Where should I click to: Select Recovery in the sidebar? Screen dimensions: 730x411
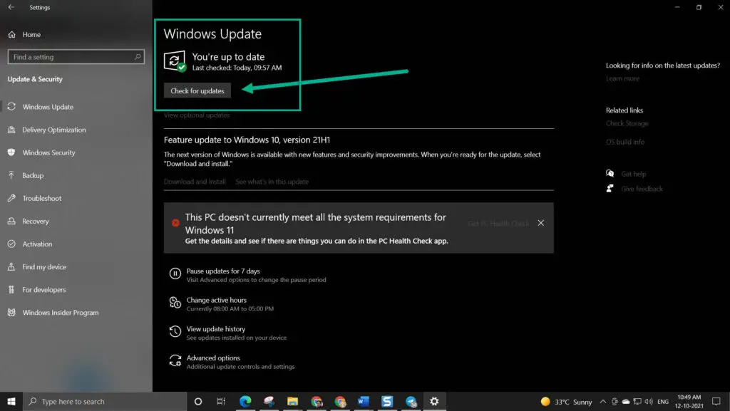point(36,222)
